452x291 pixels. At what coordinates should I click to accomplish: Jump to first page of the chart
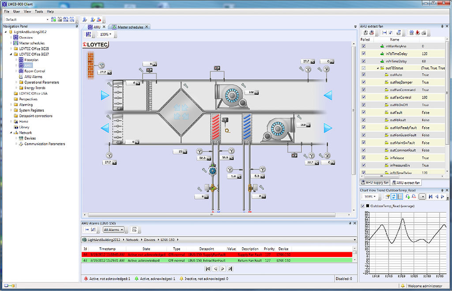pos(430,197)
